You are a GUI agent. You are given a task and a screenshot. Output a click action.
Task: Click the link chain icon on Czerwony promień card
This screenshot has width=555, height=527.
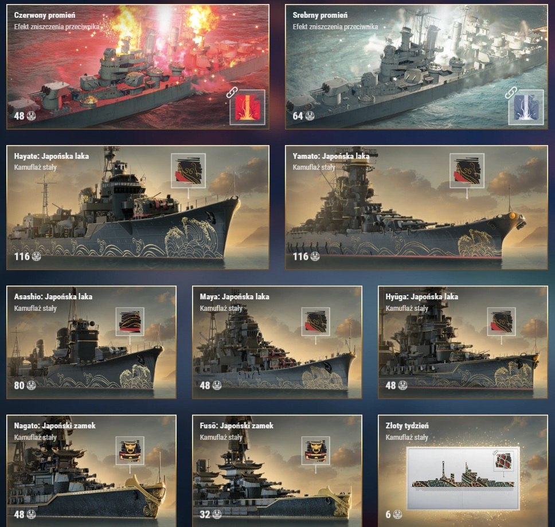click(x=231, y=93)
